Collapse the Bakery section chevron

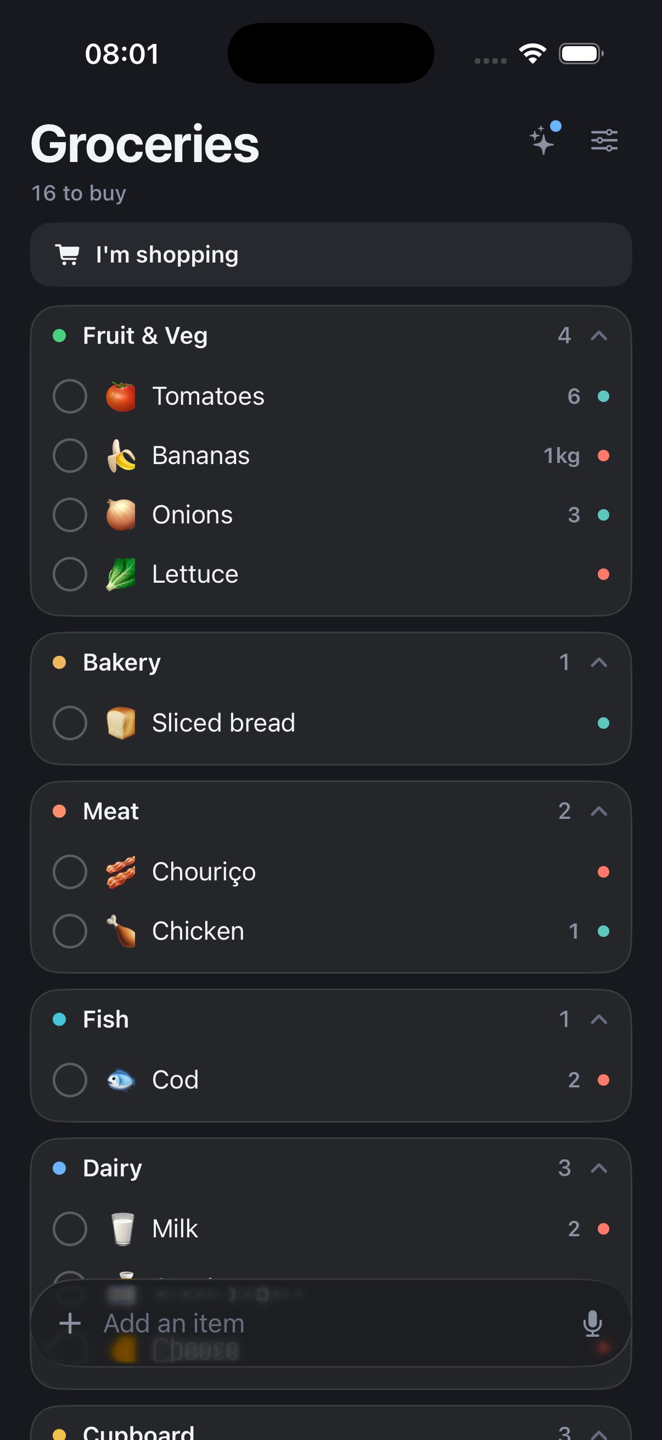tap(599, 662)
